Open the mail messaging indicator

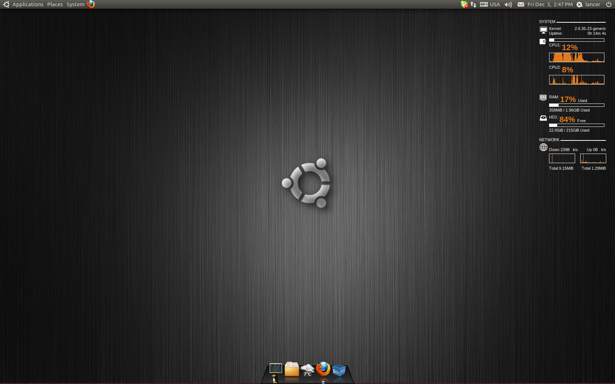[x=521, y=4]
